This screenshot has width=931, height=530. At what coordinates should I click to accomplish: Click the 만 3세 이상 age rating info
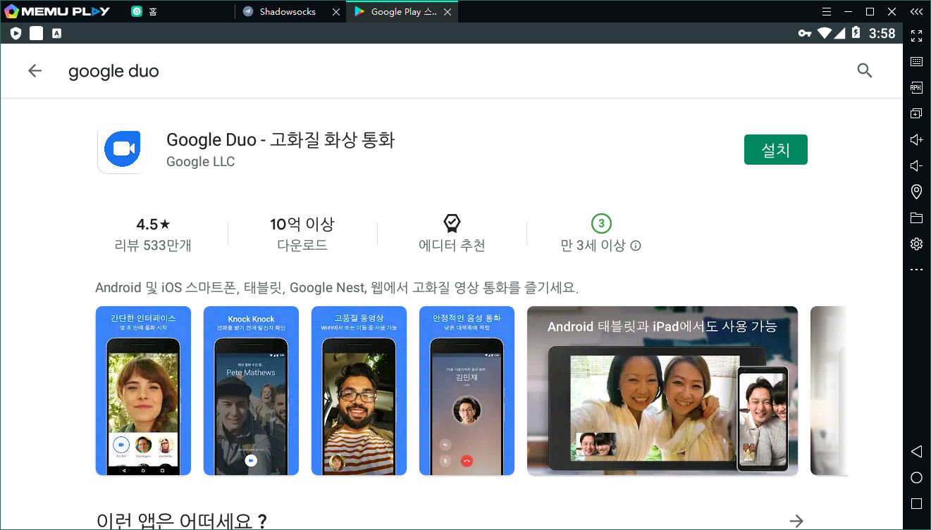click(x=601, y=246)
